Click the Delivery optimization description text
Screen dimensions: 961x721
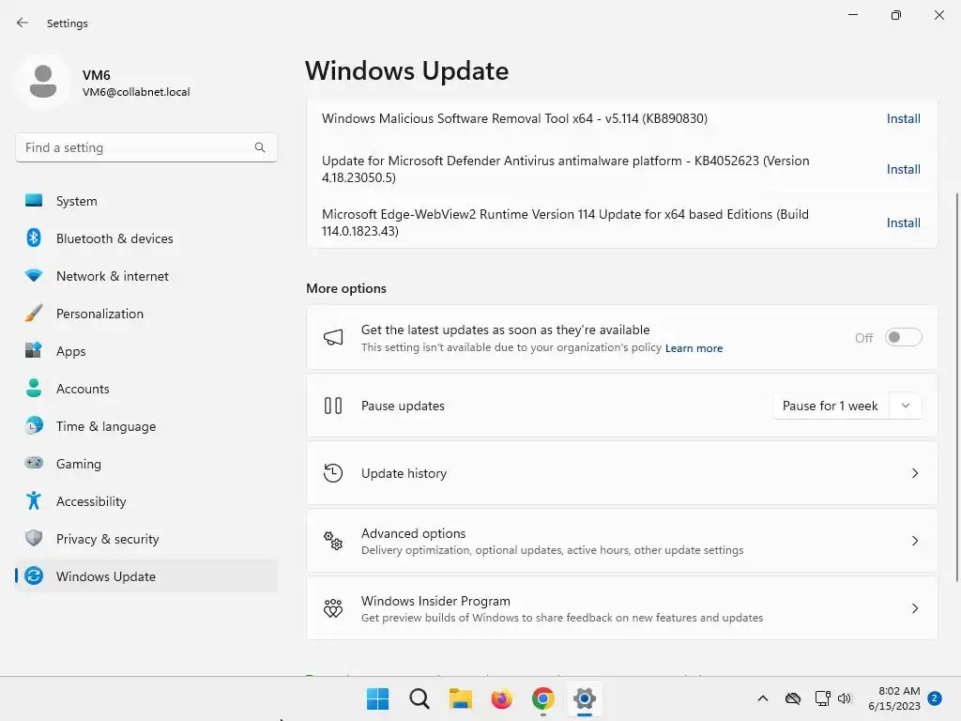(x=552, y=550)
